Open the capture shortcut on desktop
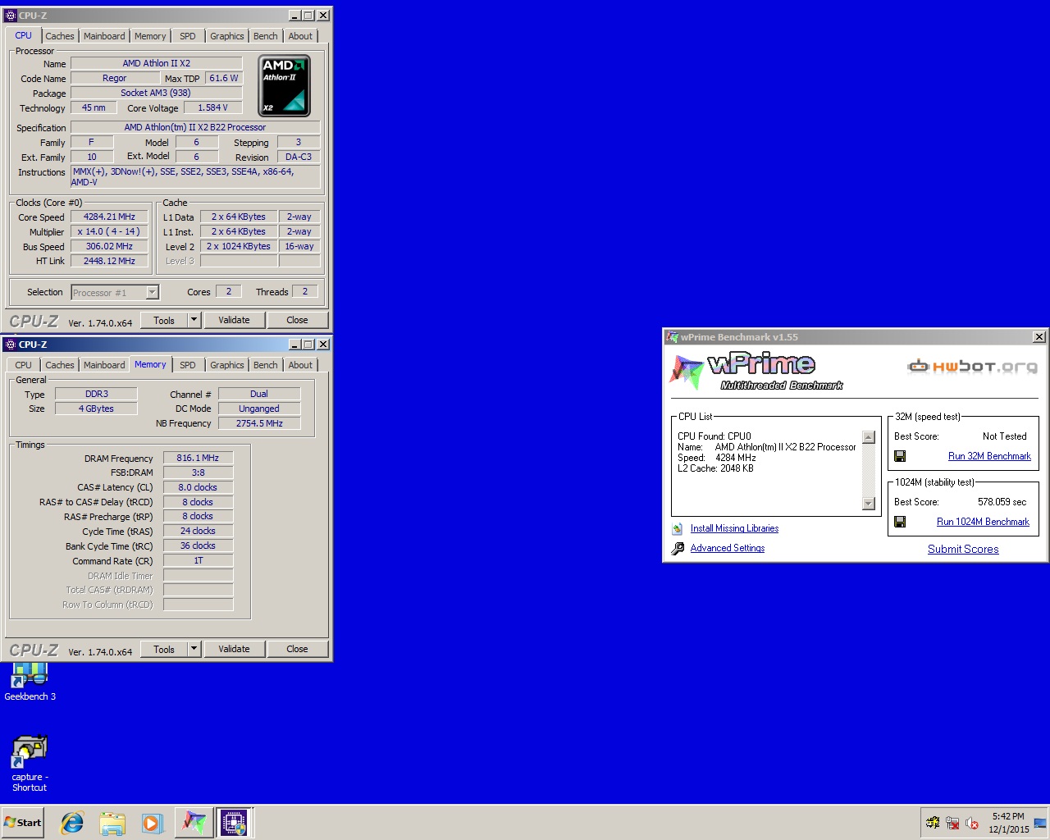 [30, 763]
